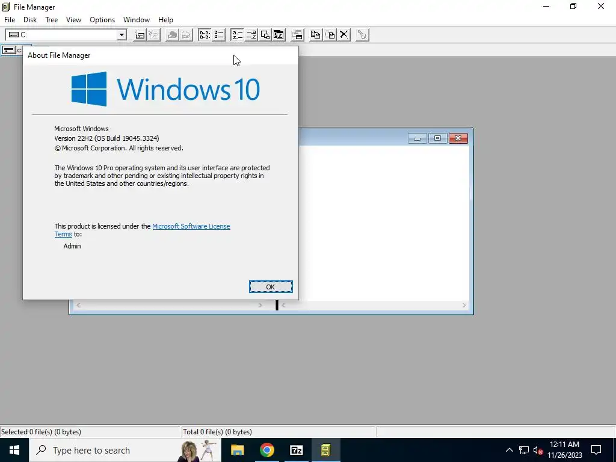
Task: Click the taskbar search box
Action: pyautogui.click(x=125, y=450)
